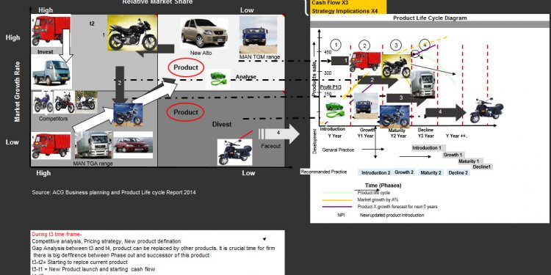Viewport: 551px width, 275px height.
Task: Click the Recommanded Practice label
Action: (324, 172)
